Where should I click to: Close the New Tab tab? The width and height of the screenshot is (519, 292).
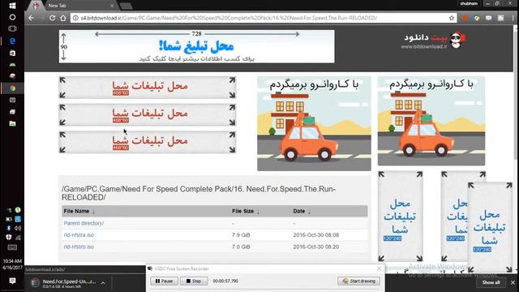tap(112, 6)
